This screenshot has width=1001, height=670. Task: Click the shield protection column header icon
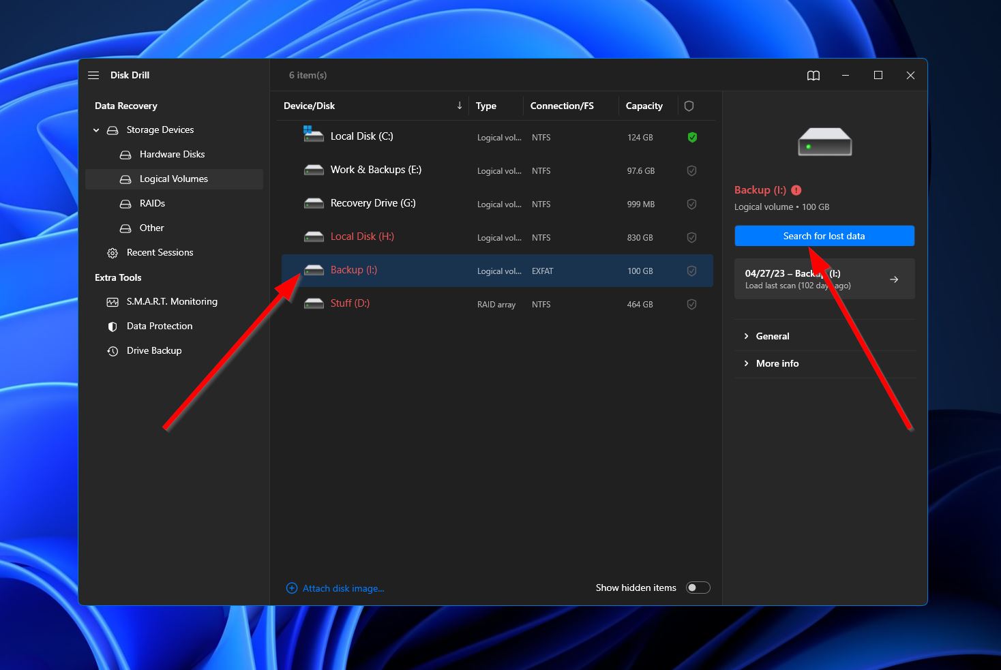tap(689, 106)
